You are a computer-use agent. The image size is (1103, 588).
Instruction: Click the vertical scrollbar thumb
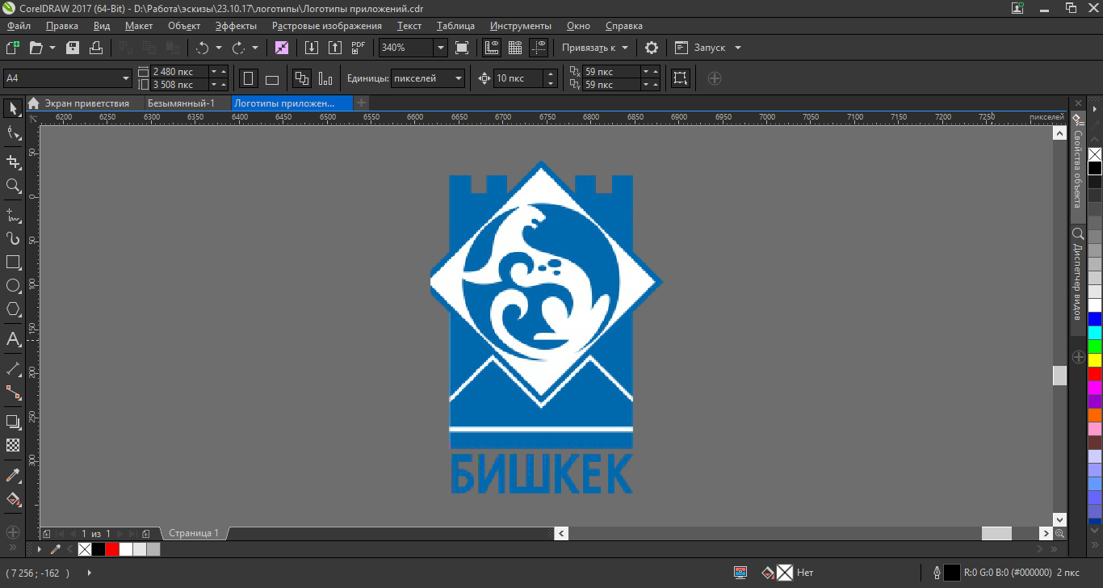coord(1059,376)
